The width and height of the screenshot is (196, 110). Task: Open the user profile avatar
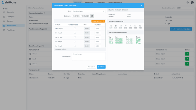(x=192, y=2)
